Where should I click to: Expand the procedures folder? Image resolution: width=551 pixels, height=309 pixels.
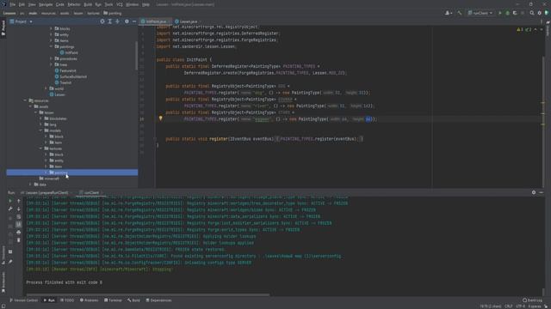[x=52, y=58]
